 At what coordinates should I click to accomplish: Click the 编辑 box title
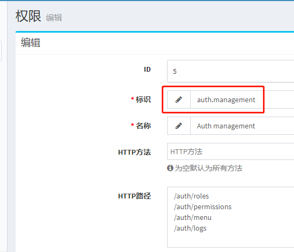pos(31,42)
